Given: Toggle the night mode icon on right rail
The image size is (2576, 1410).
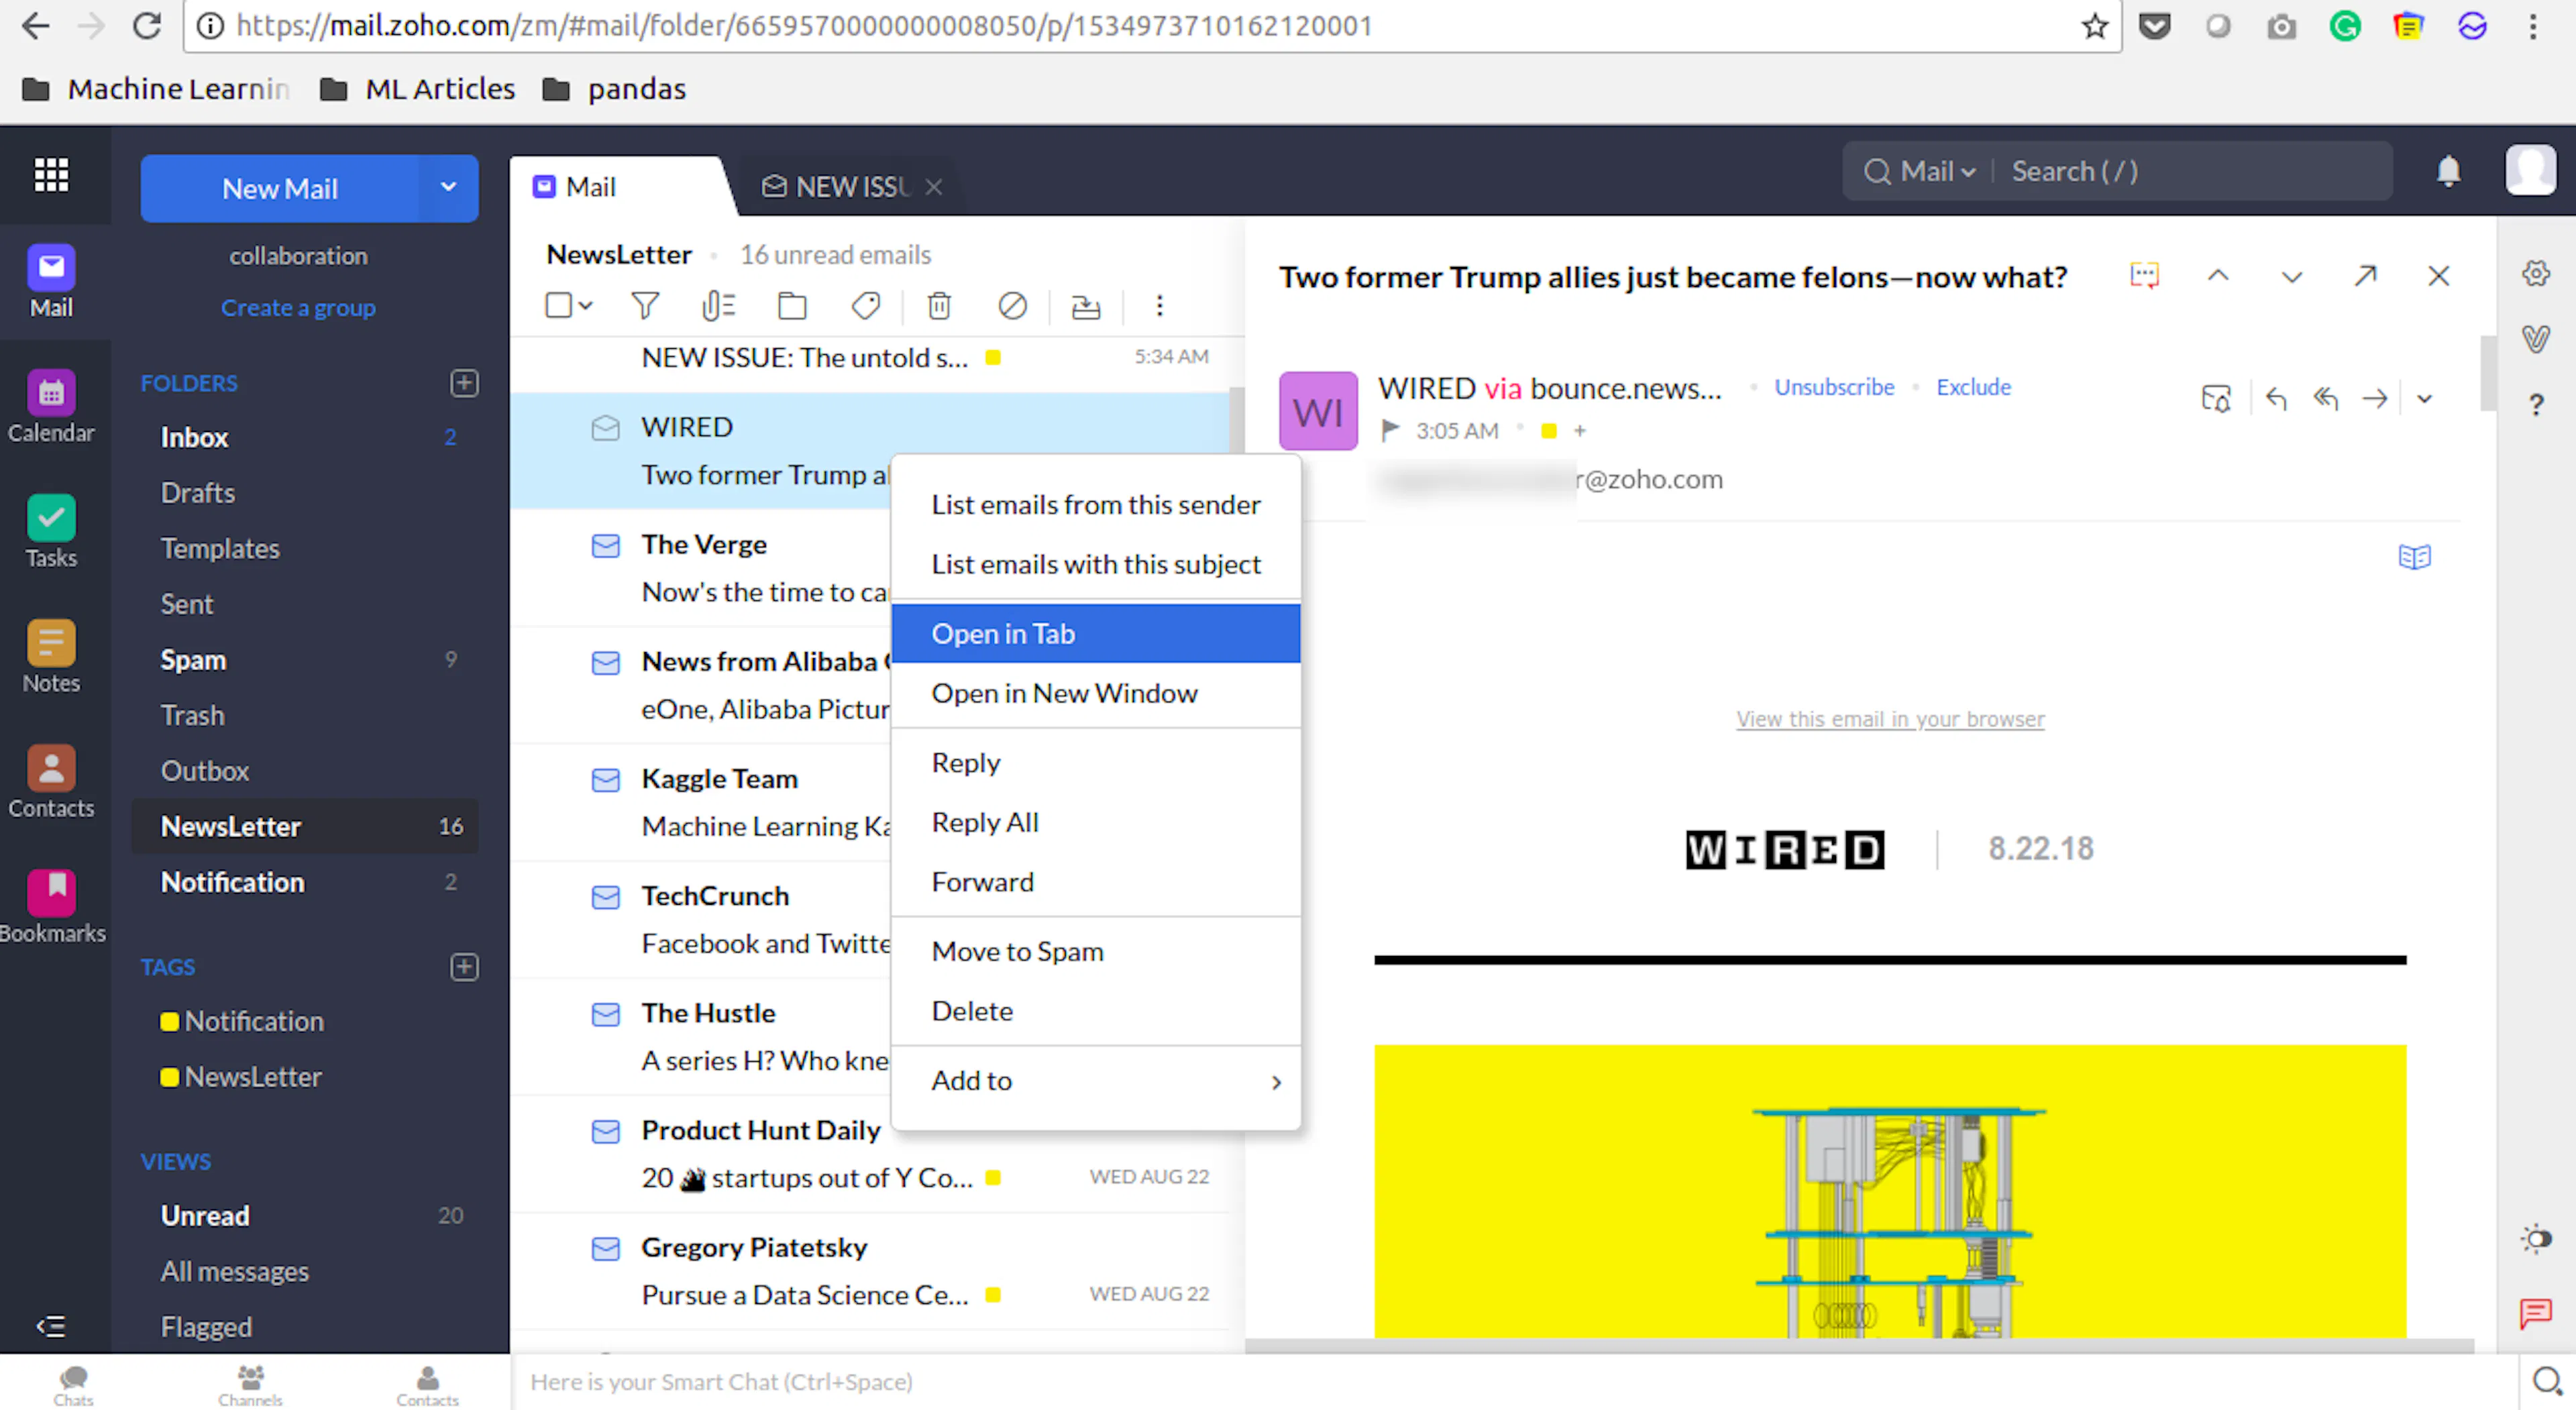Looking at the screenshot, I should (2536, 1239).
